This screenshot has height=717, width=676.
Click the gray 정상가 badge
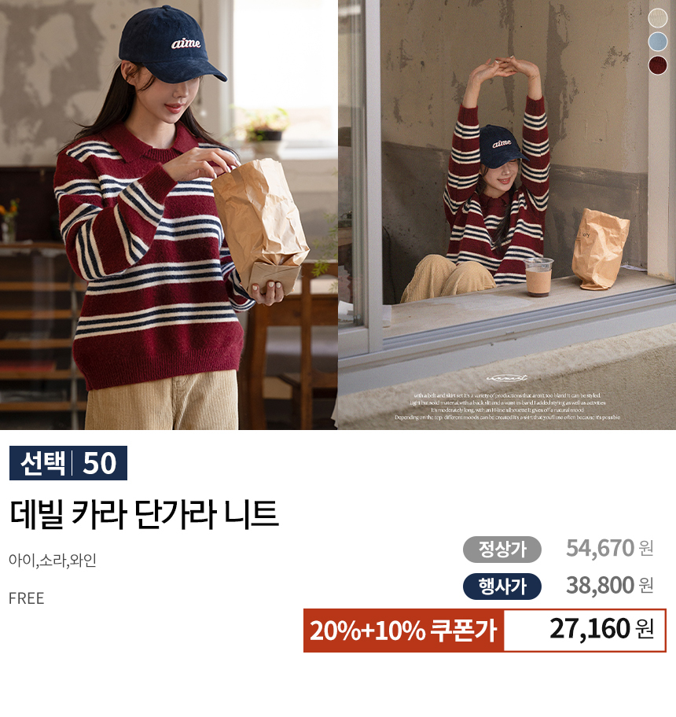point(501,550)
